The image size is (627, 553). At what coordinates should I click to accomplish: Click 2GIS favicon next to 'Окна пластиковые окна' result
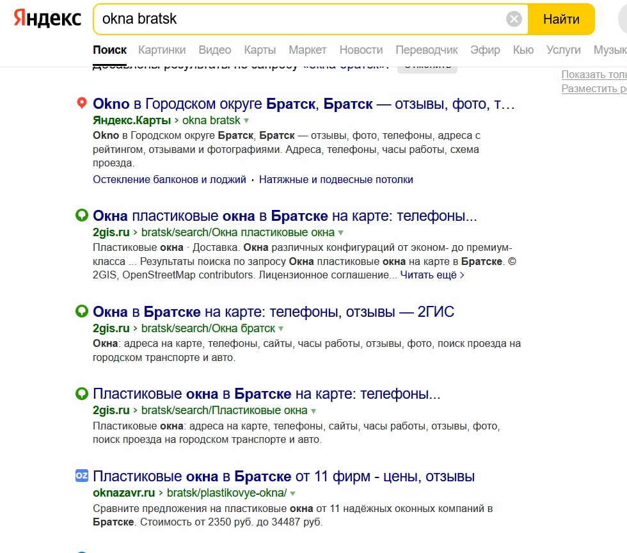82,215
